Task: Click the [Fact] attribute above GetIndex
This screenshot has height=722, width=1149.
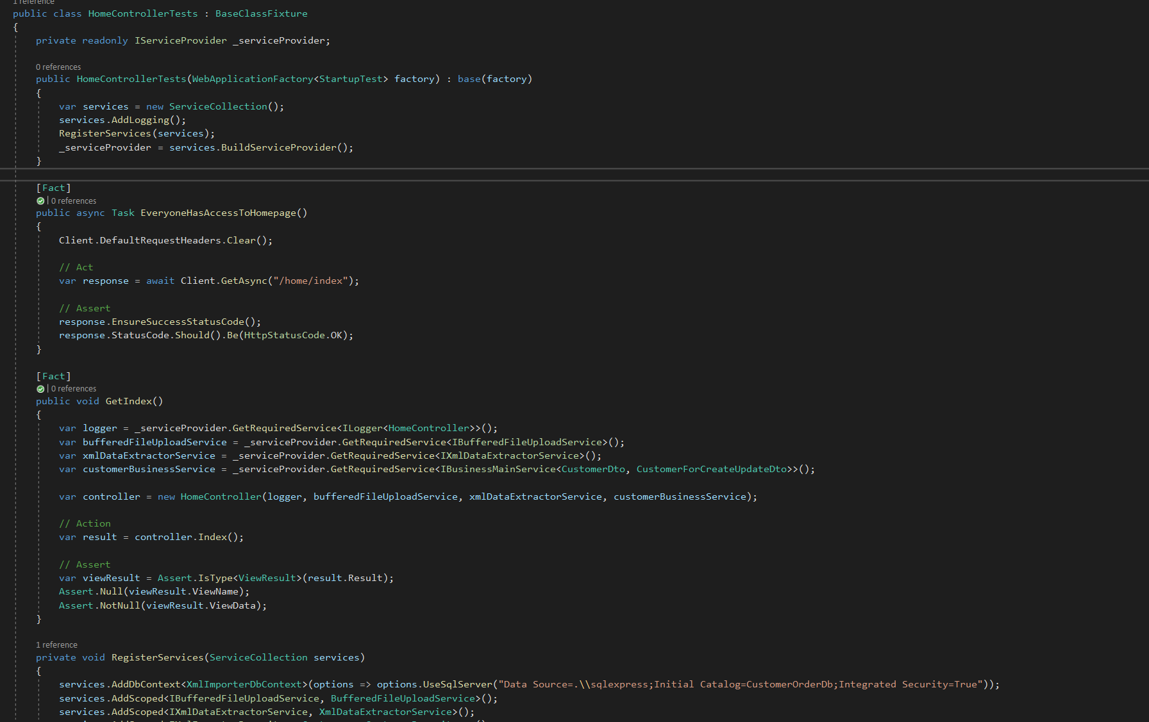Action: [54, 376]
